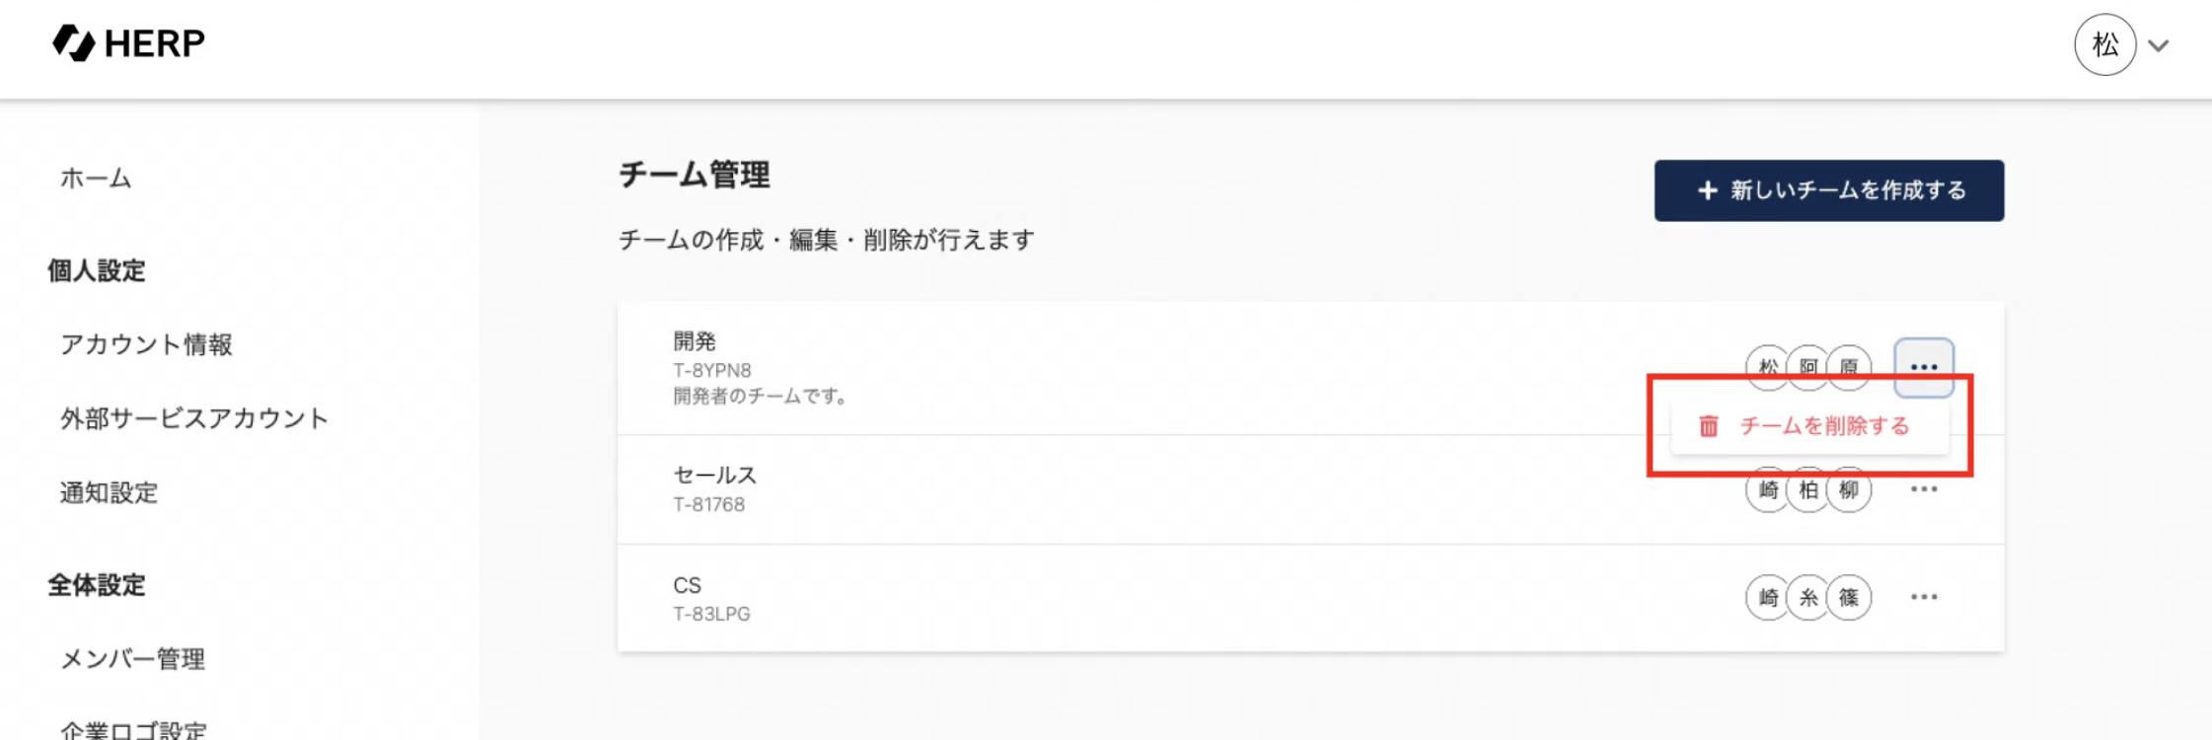Open the 松 user avatar menu
This screenshot has width=2212, height=740.
pyautogui.click(x=2104, y=44)
